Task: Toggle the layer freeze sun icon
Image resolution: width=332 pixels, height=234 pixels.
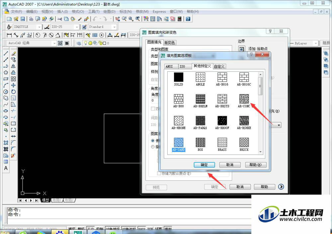Action: [90, 43]
